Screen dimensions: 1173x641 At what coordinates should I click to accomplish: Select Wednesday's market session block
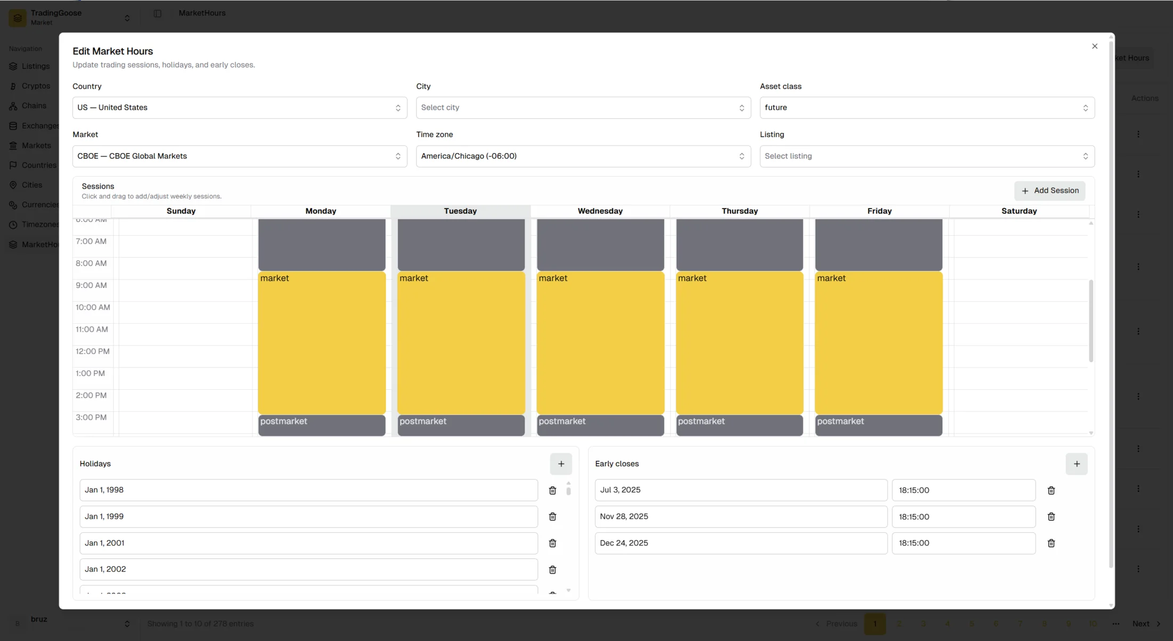pyautogui.click(x=600, y=343)
